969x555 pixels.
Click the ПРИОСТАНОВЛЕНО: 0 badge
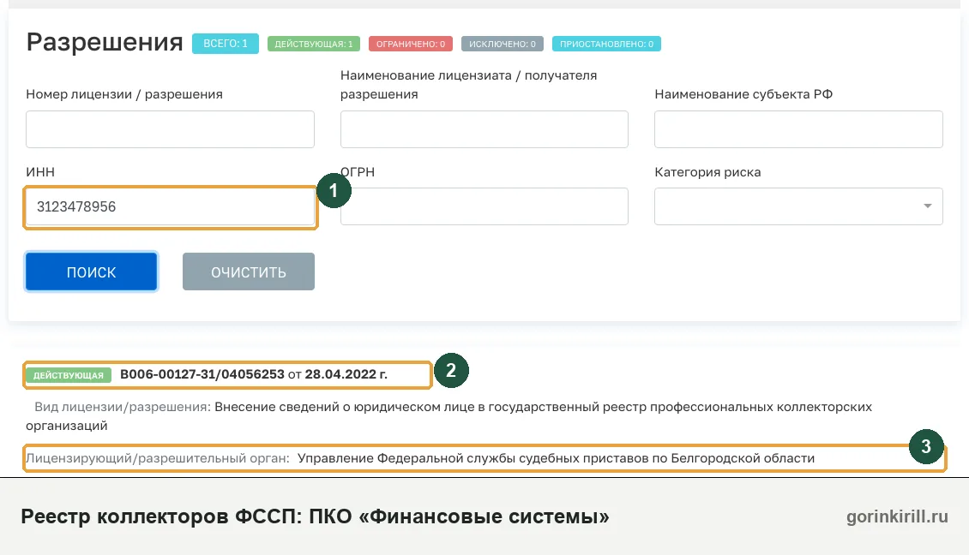click(x=606, y=44)
